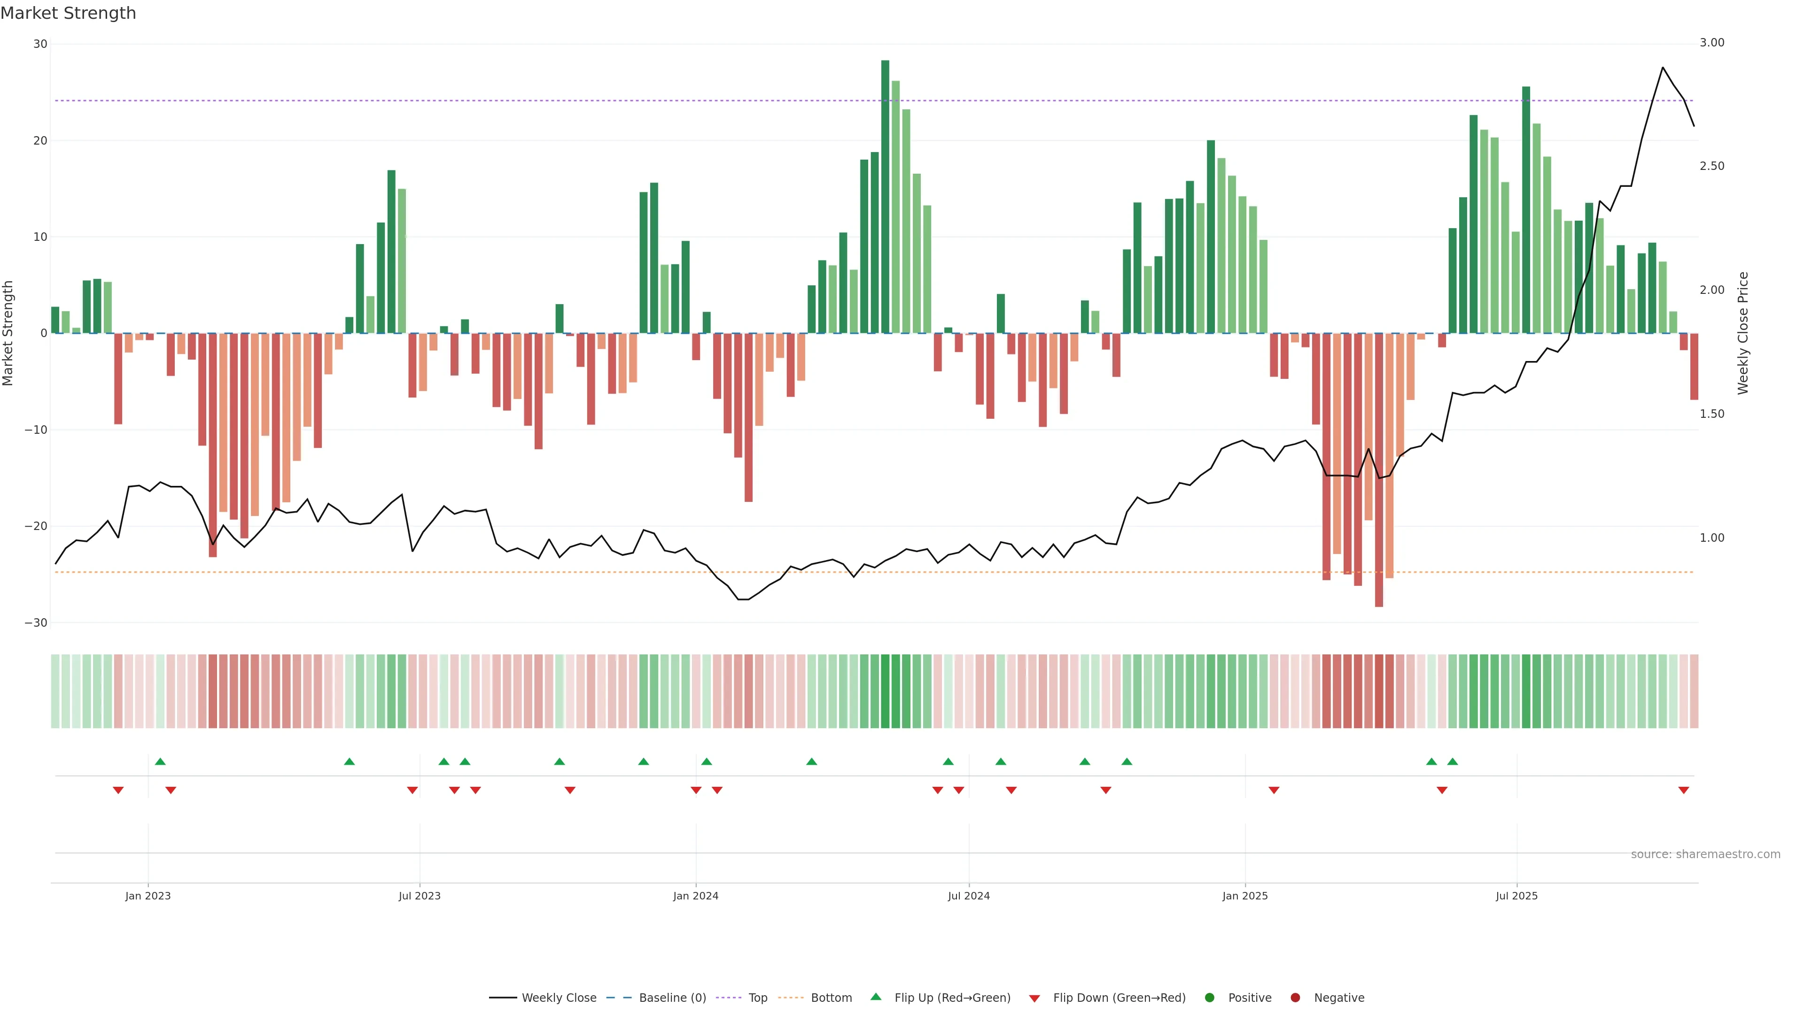This screenshot has height=1014, width=1804.
Task: Click the last red flip-down marker
Action: (x=1684, y=790)
